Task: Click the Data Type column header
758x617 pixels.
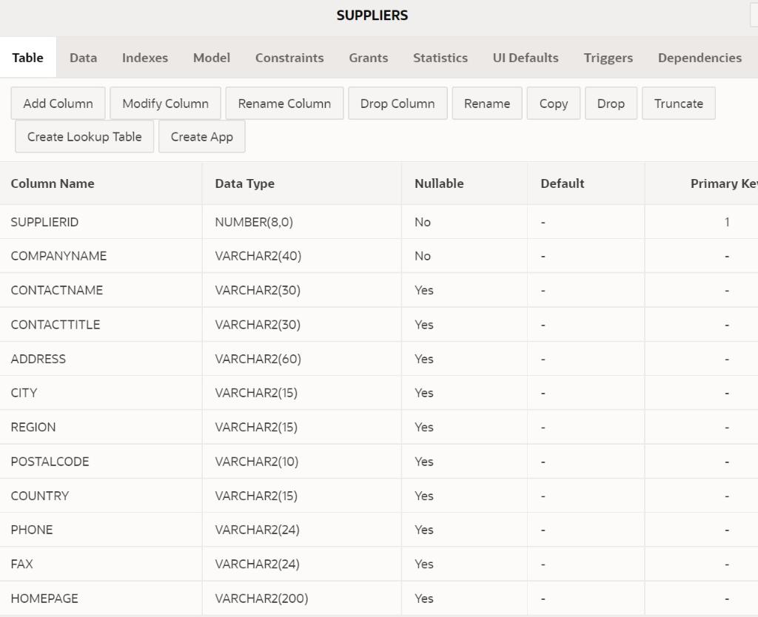Action: pos(244,183)
